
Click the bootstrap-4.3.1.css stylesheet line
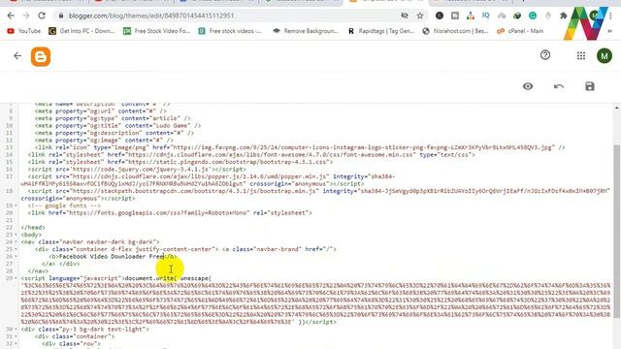pyautogui.click(x=180, y=162)
